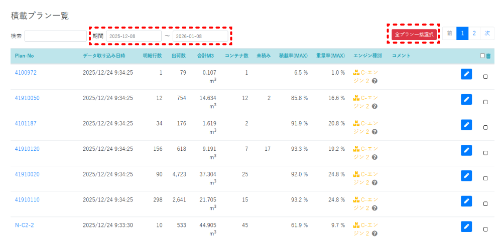Toggle select-all checkbox in table header
This screenshot has height=241, width=502.
click(482, 56)
